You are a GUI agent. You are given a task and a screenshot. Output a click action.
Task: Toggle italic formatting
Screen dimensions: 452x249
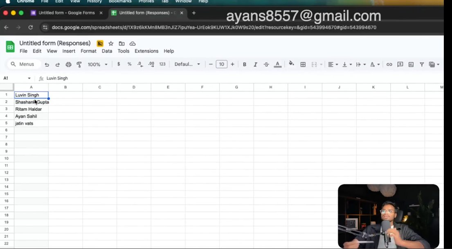tap(255, 64)
